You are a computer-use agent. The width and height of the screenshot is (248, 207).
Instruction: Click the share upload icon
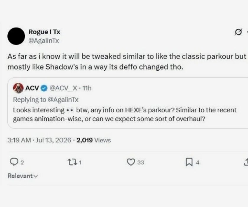(x=246, y=162)
